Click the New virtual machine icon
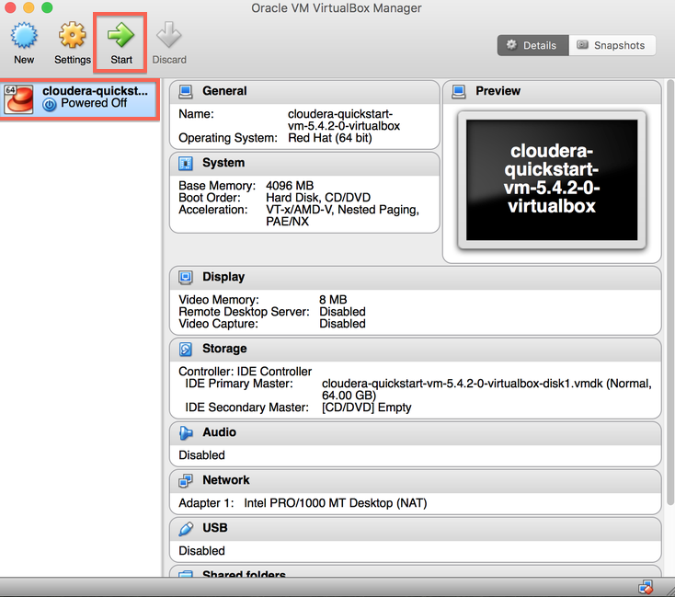The image size is (675, 597). (x=24, y=35)
